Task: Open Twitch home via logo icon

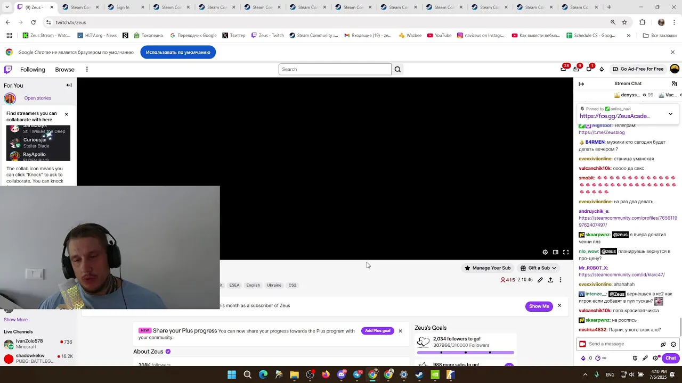Action: [7, 69]
